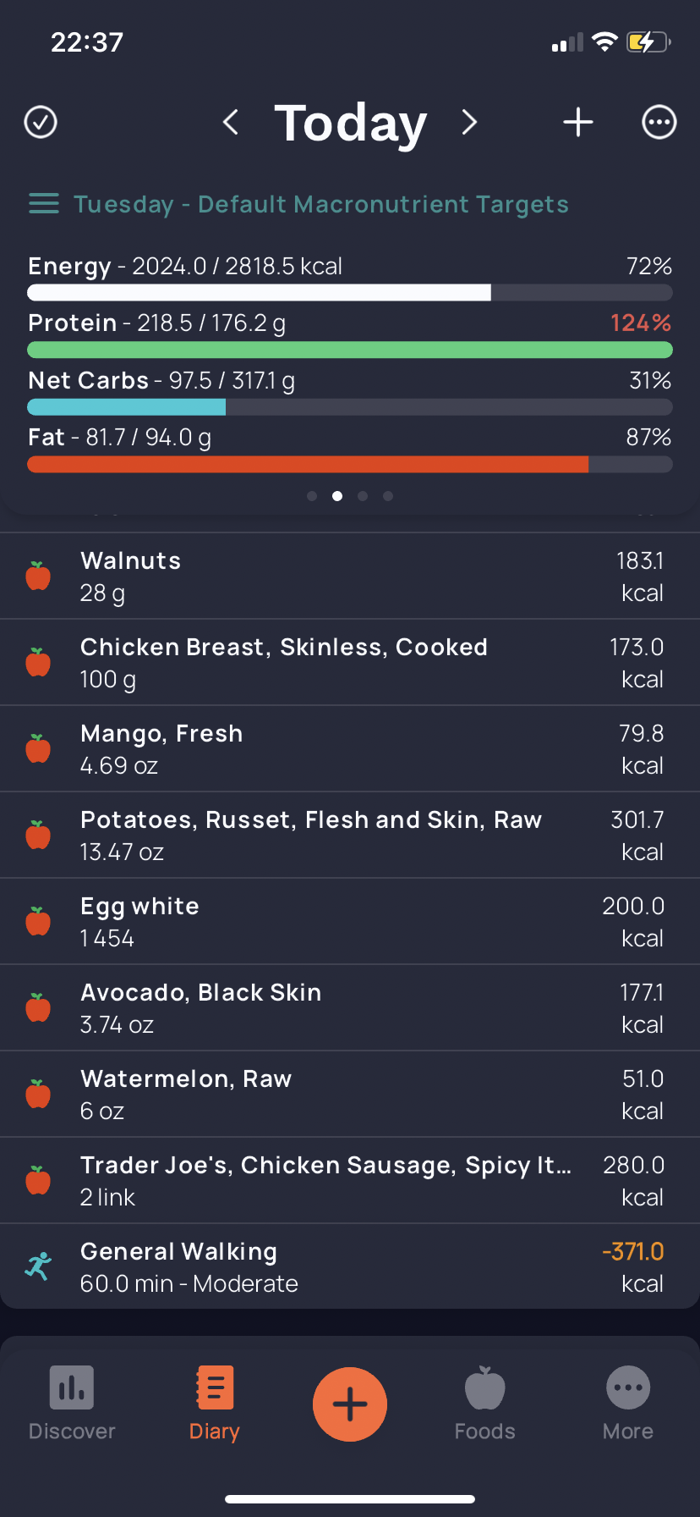The height and width of the screenshot is (1517, 700).
Task: Open the Walnuts diary entry
Action: 350,576
